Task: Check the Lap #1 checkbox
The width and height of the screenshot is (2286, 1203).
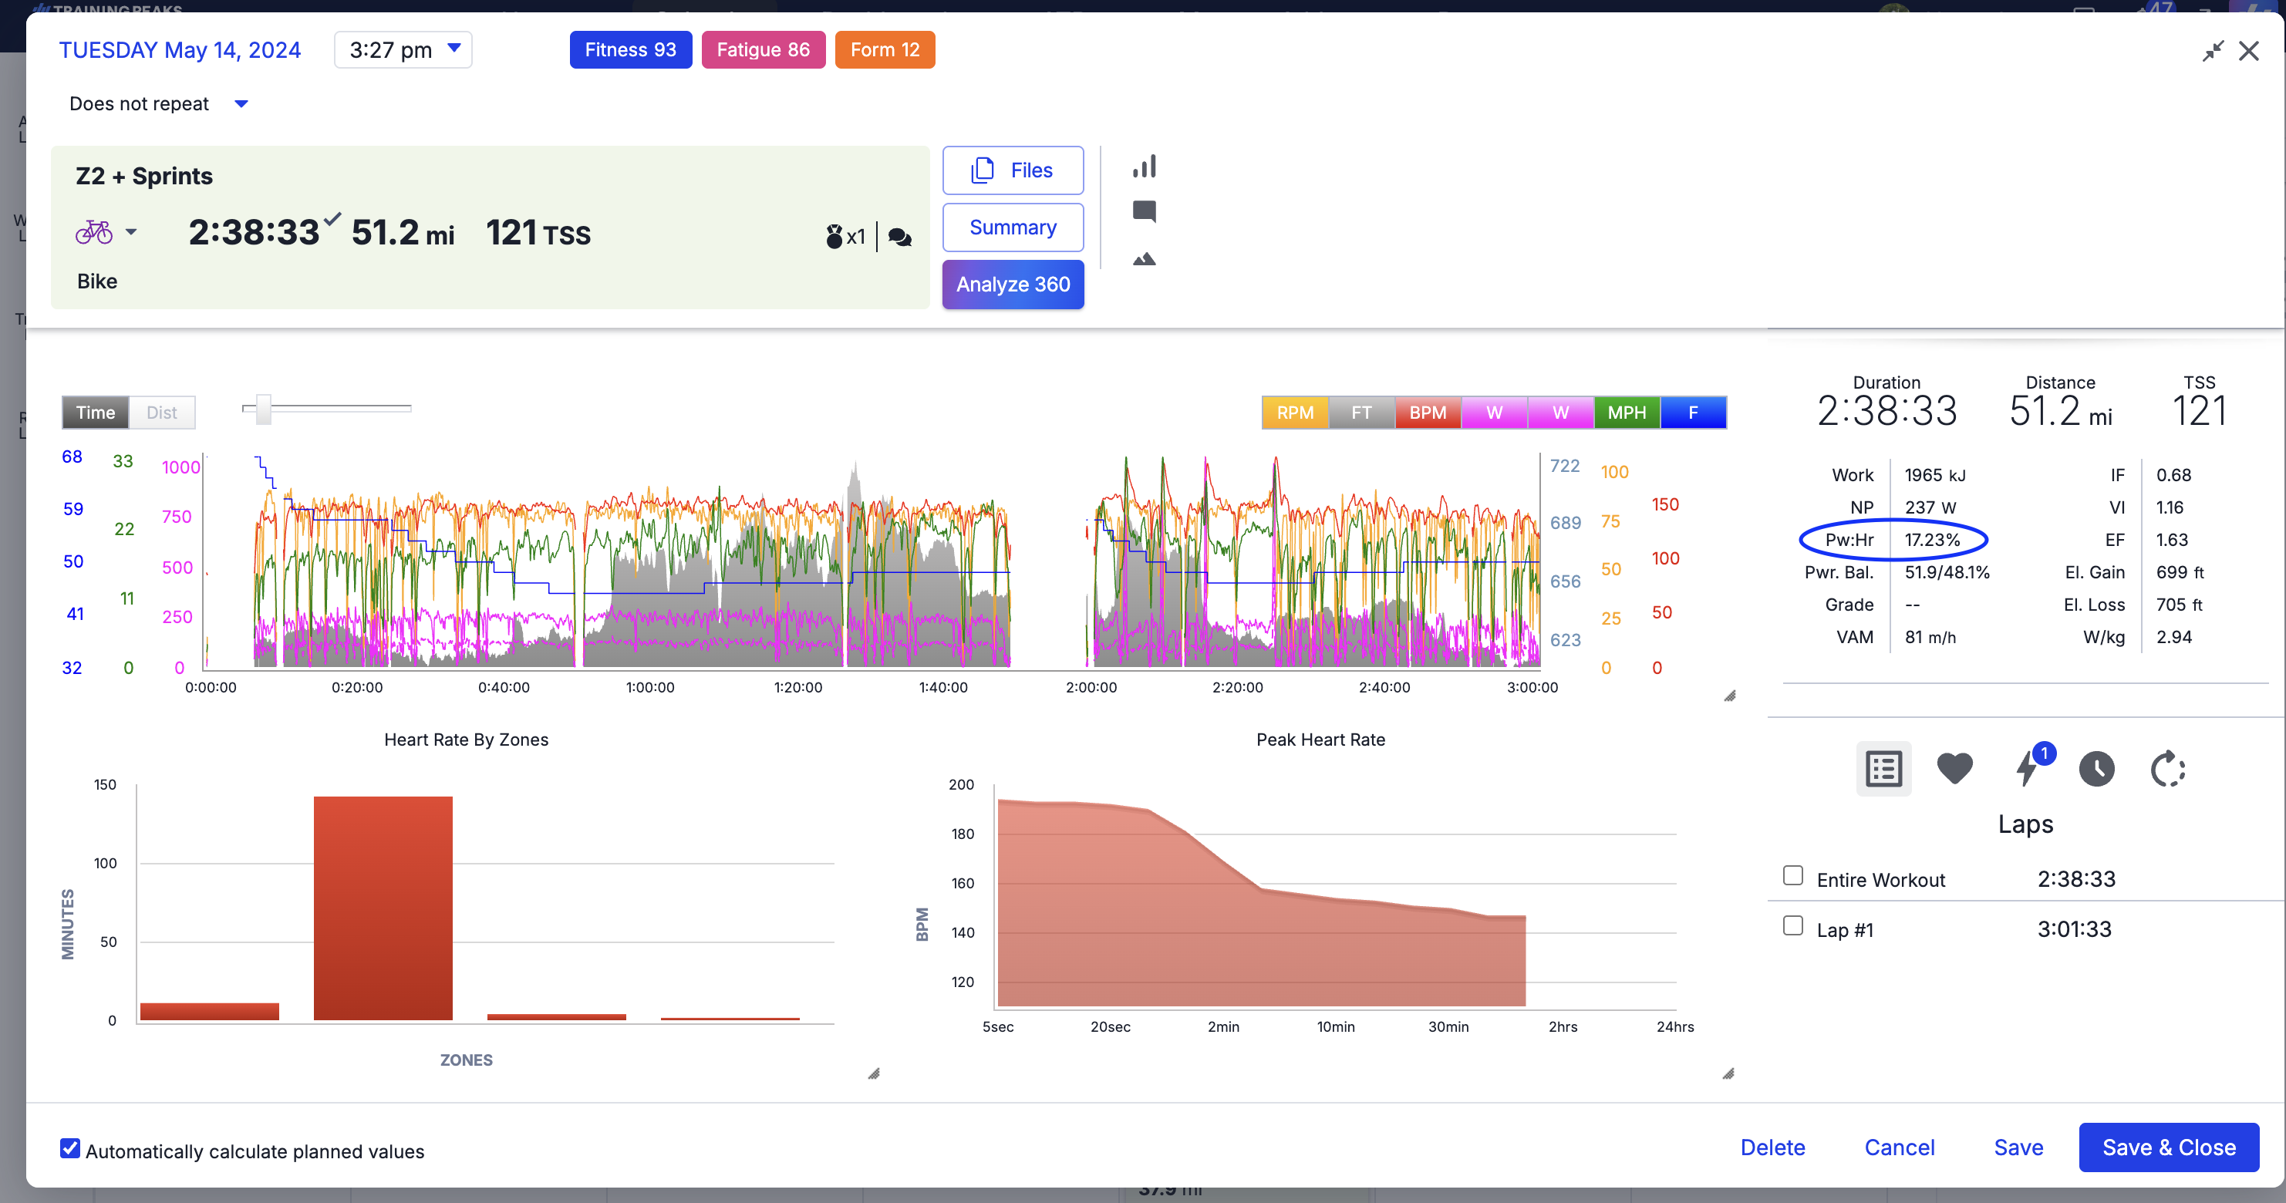Action: [x=1792, y=926]
